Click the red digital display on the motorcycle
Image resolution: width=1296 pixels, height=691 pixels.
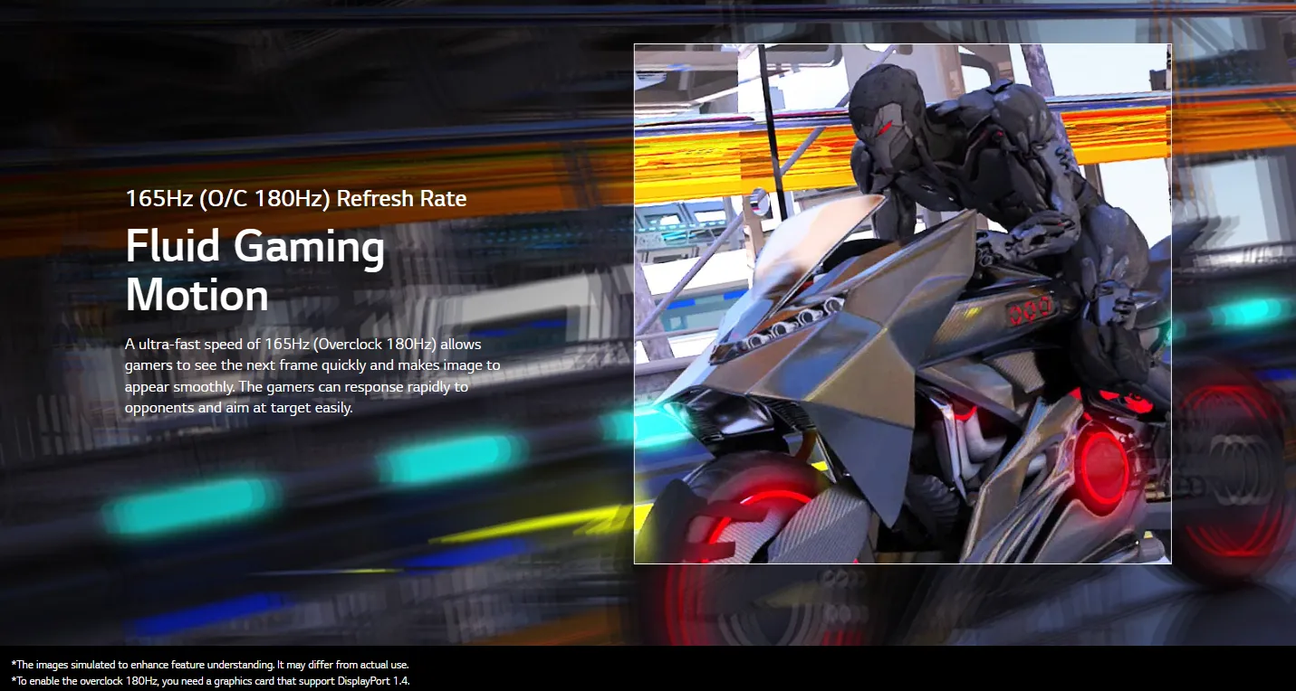point(1032,309)
